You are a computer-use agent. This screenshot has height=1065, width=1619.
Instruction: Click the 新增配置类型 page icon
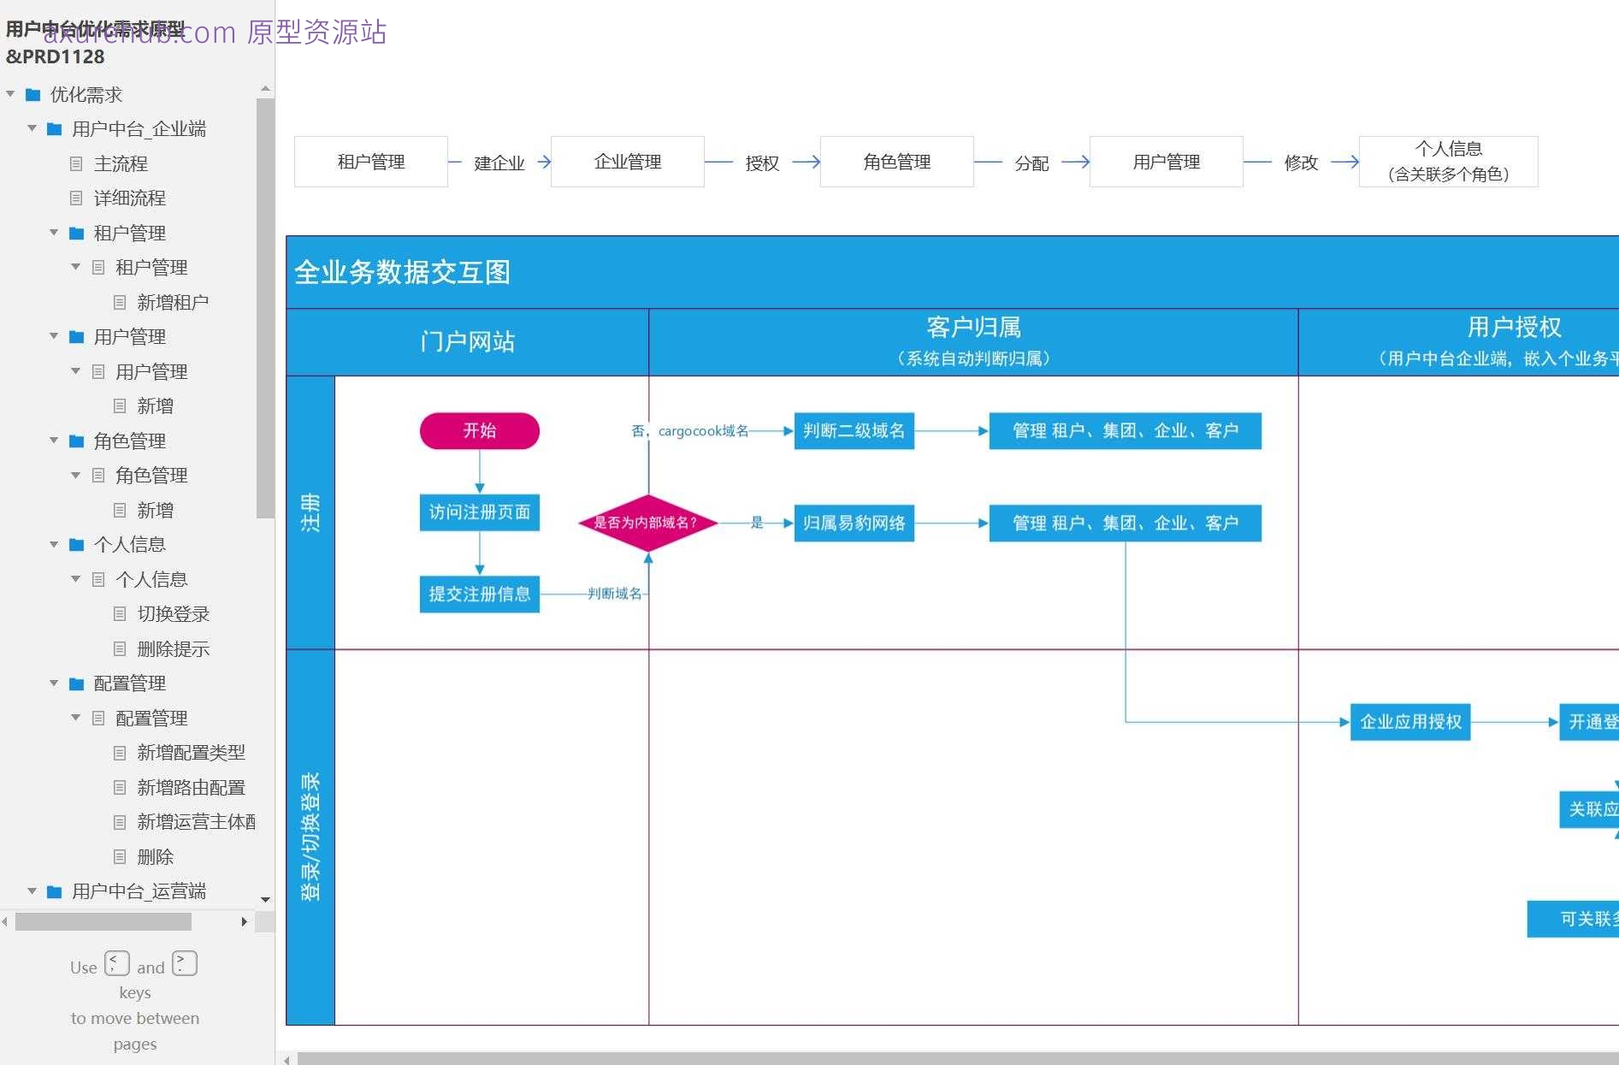click(120, 753)
